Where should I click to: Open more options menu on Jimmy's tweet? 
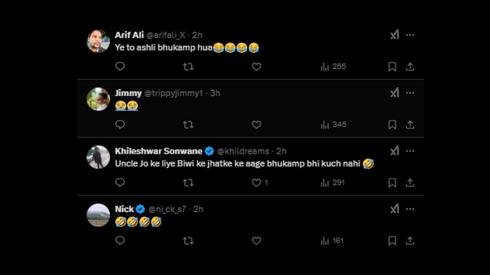tap(410, 93)
